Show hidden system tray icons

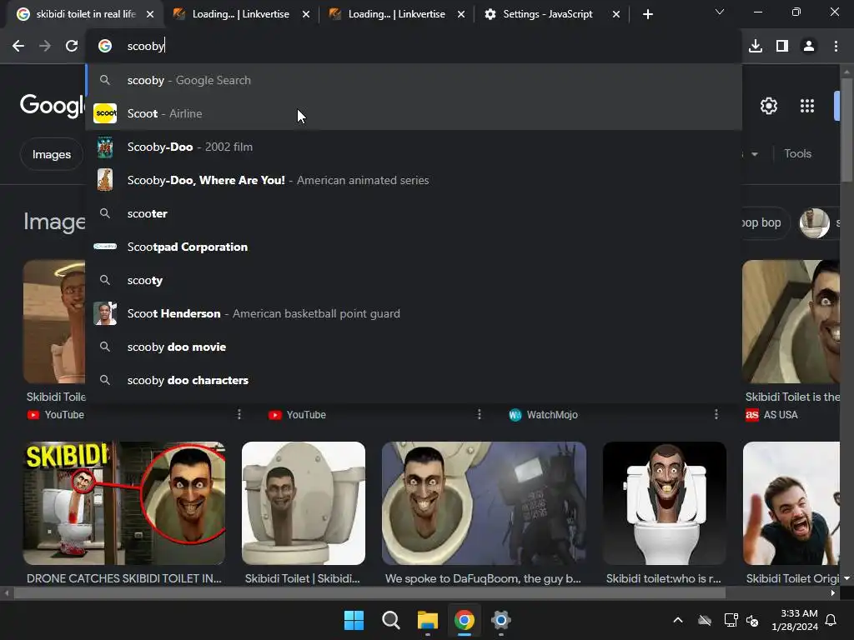(x=678, y=620)
